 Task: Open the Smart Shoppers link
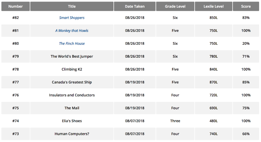[x=72, y=18]
